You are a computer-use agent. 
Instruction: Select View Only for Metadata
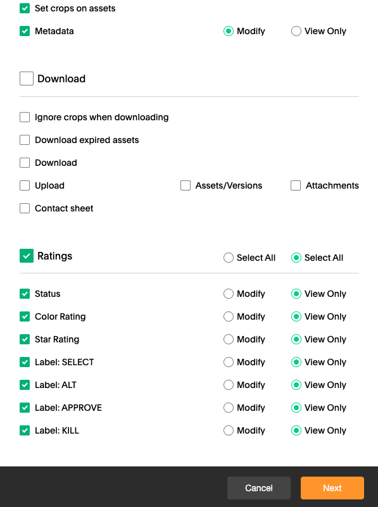click(x=296, y=31)
